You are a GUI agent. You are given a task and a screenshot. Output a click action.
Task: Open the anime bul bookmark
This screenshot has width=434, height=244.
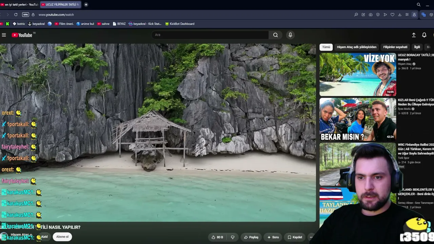85,24
